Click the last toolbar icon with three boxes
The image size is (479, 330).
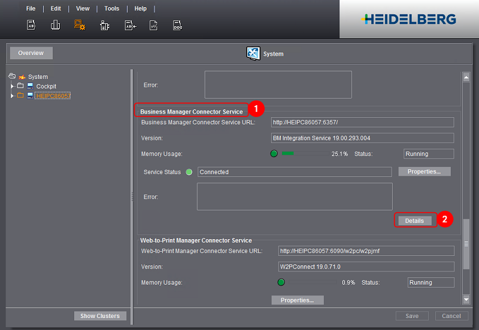(x=178, y=25)
